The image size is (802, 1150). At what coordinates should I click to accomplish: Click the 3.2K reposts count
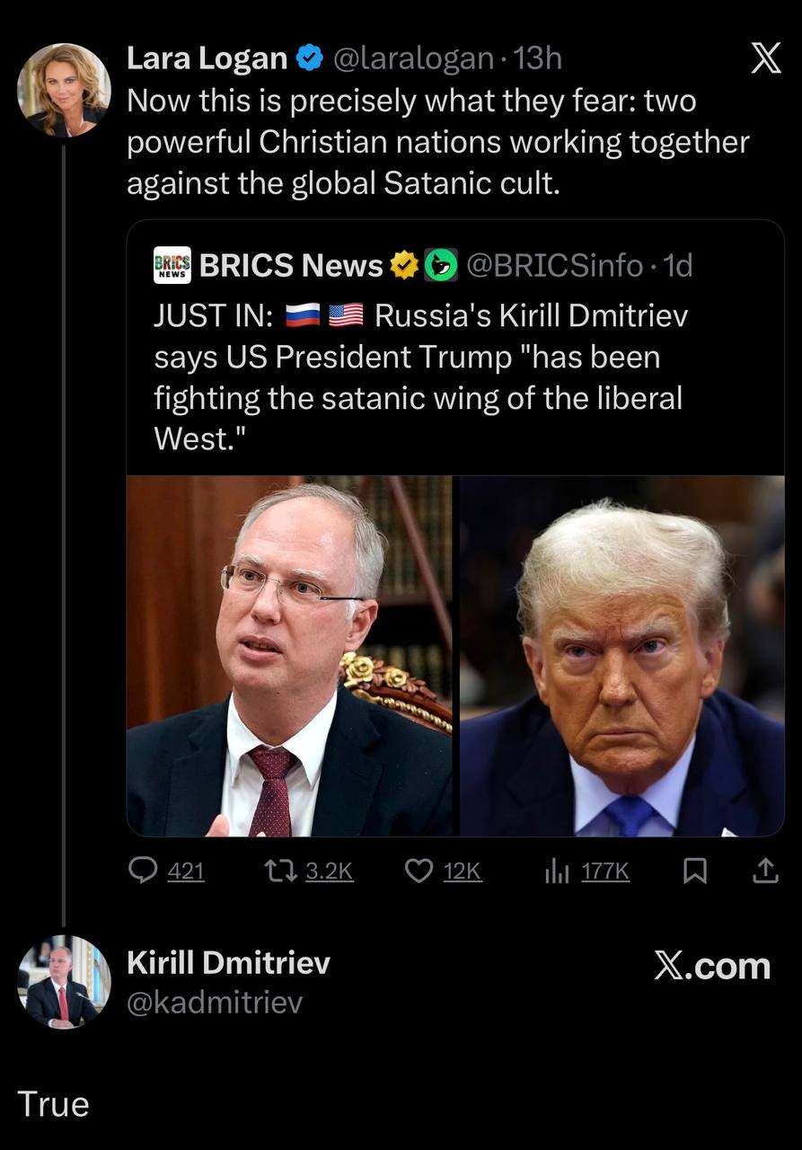pos(330,871)
